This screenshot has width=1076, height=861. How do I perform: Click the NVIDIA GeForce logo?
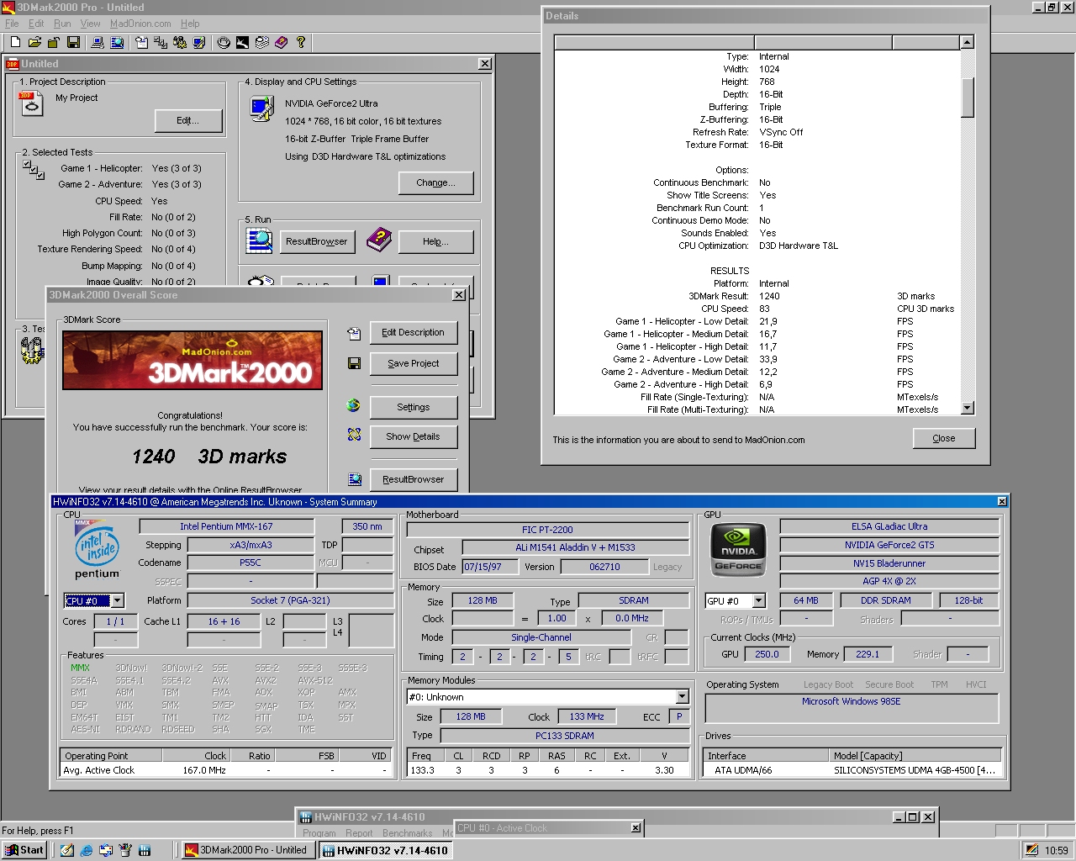point(738,550)
